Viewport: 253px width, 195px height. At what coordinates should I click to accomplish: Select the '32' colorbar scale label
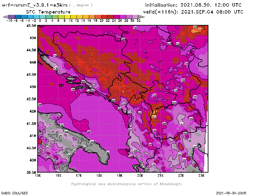tap(139, 21)
